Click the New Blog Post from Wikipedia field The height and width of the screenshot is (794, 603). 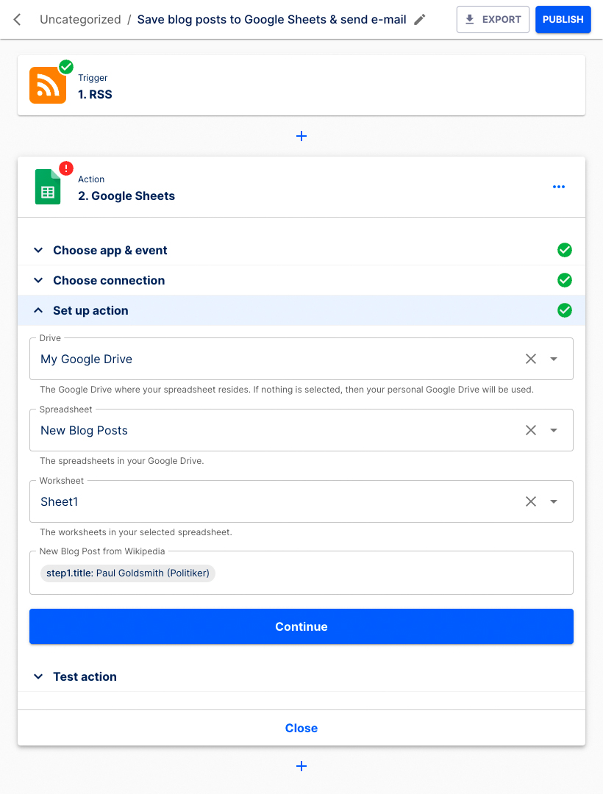pyautogui.click(x=382, y=573)
